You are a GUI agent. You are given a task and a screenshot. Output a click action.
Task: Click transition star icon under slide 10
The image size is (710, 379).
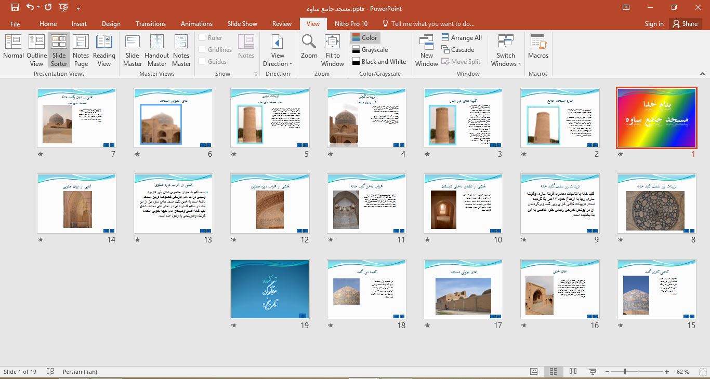[x=427, y=240]
